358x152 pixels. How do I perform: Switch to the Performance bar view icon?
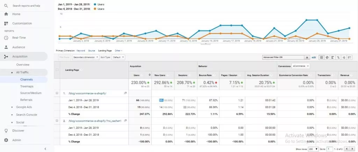tap(333, 57)
